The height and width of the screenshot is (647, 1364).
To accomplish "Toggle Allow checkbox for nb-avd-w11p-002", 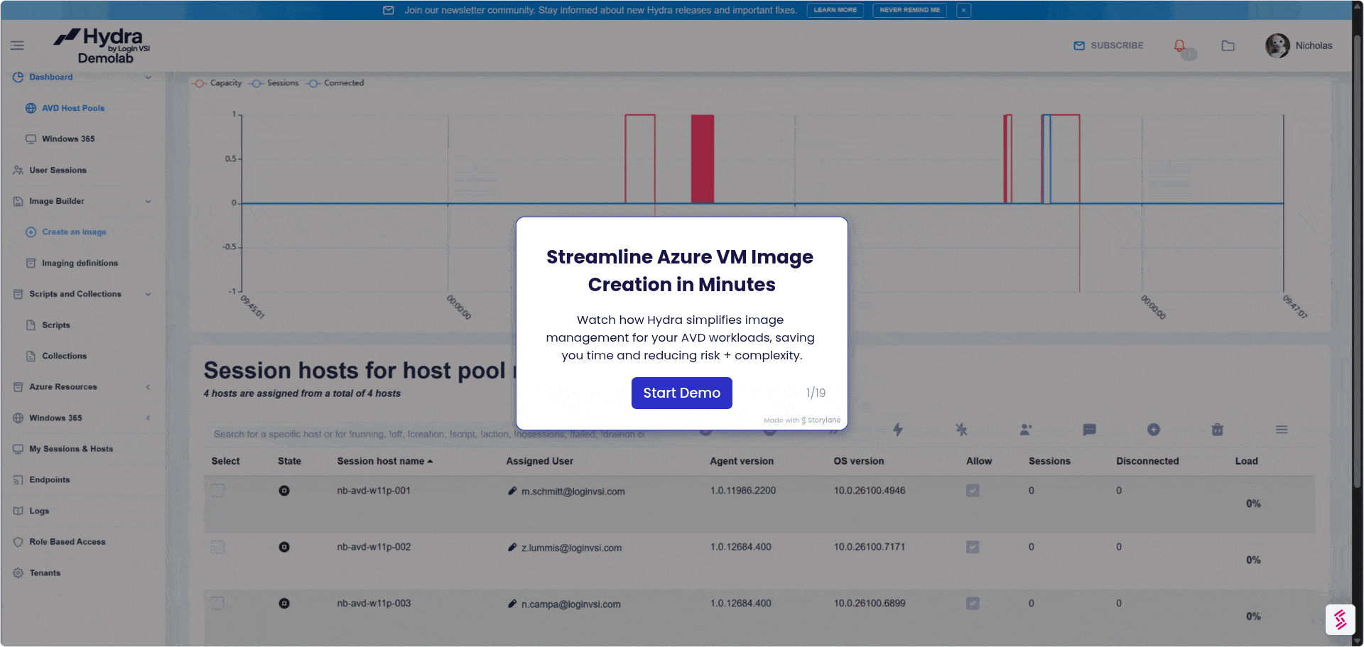I will (x=973, y=547).
